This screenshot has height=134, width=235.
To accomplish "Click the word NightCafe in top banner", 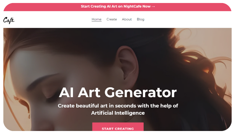I will [x=133, y=6].
